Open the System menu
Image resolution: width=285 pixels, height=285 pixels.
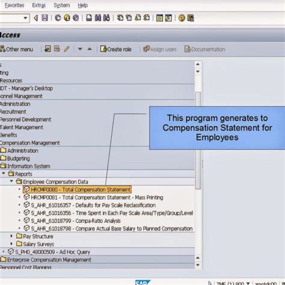62,5
